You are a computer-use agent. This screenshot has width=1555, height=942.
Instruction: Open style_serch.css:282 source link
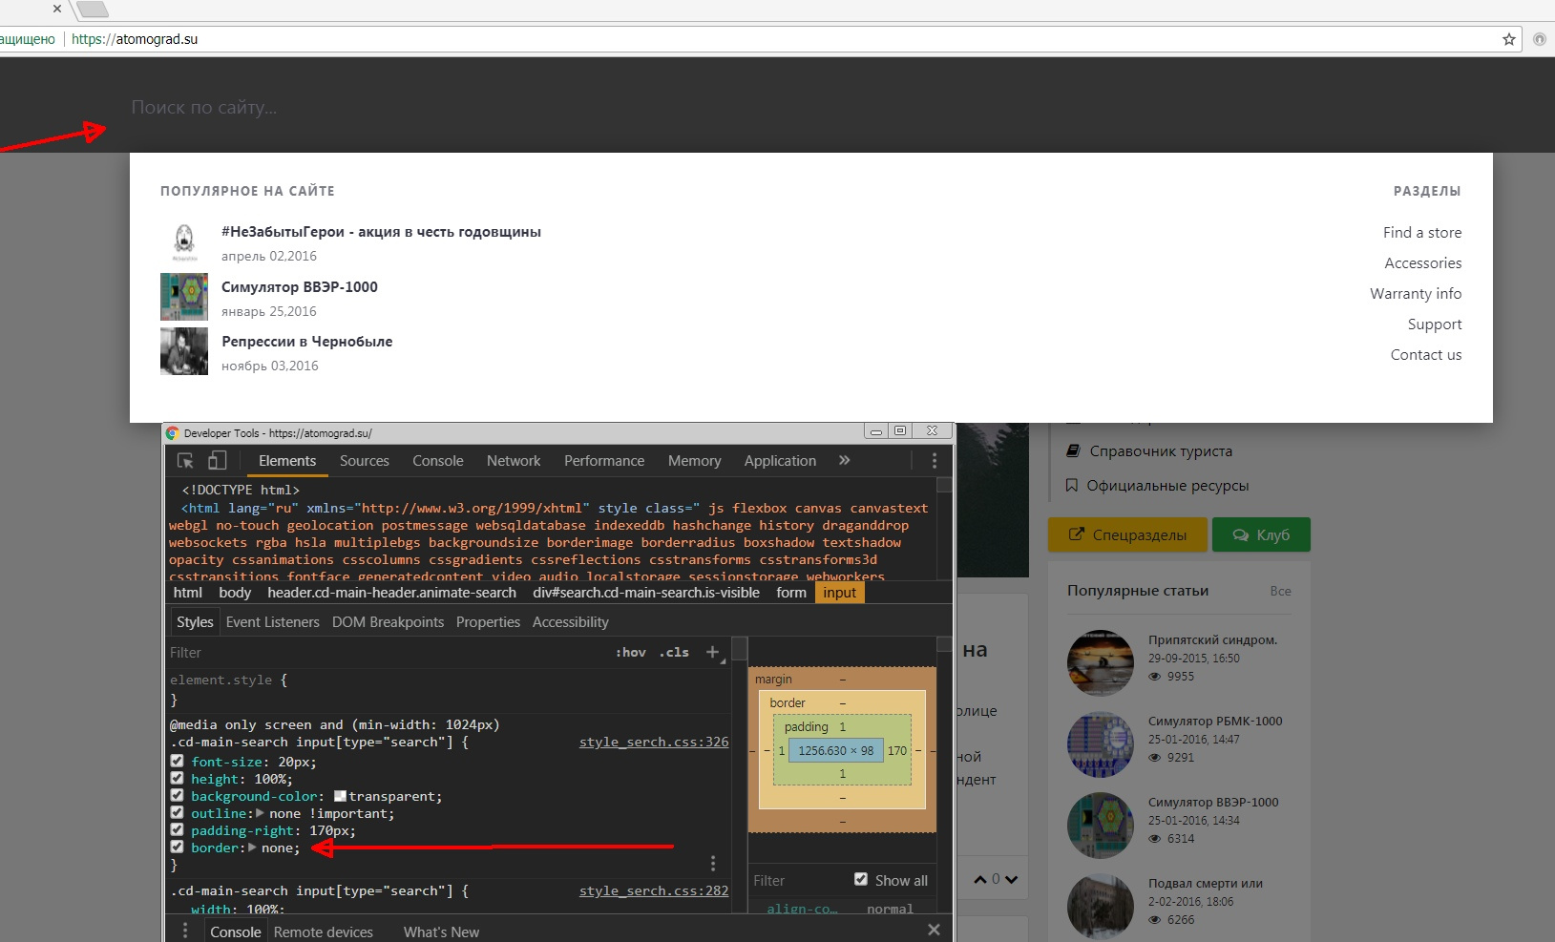(654, 890)
